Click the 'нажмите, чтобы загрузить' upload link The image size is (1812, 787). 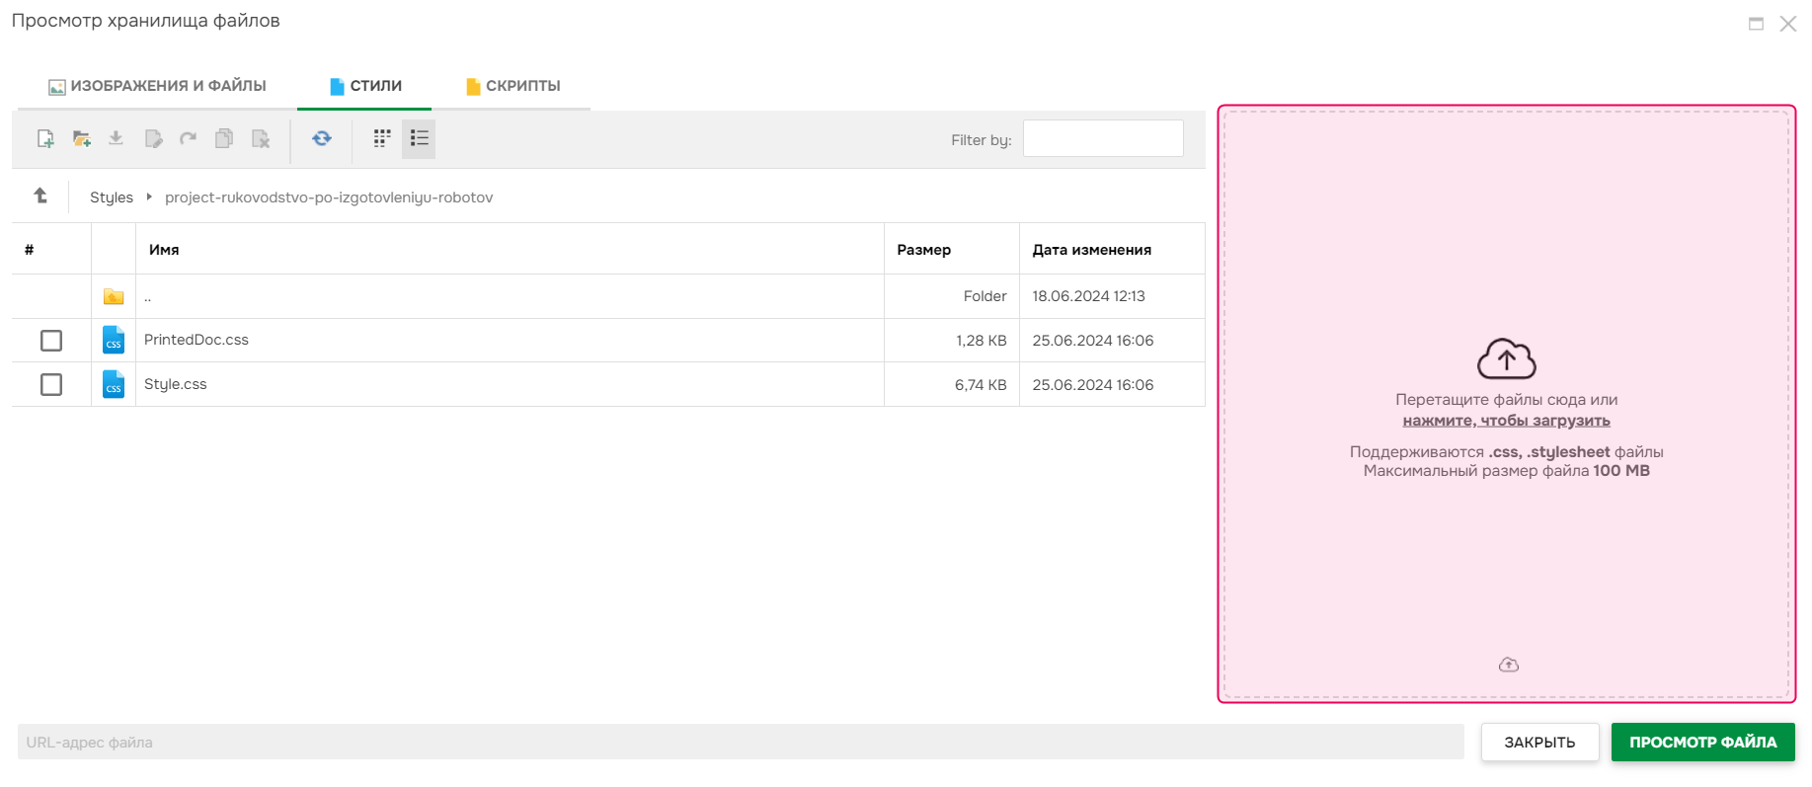pos(1506,421)
